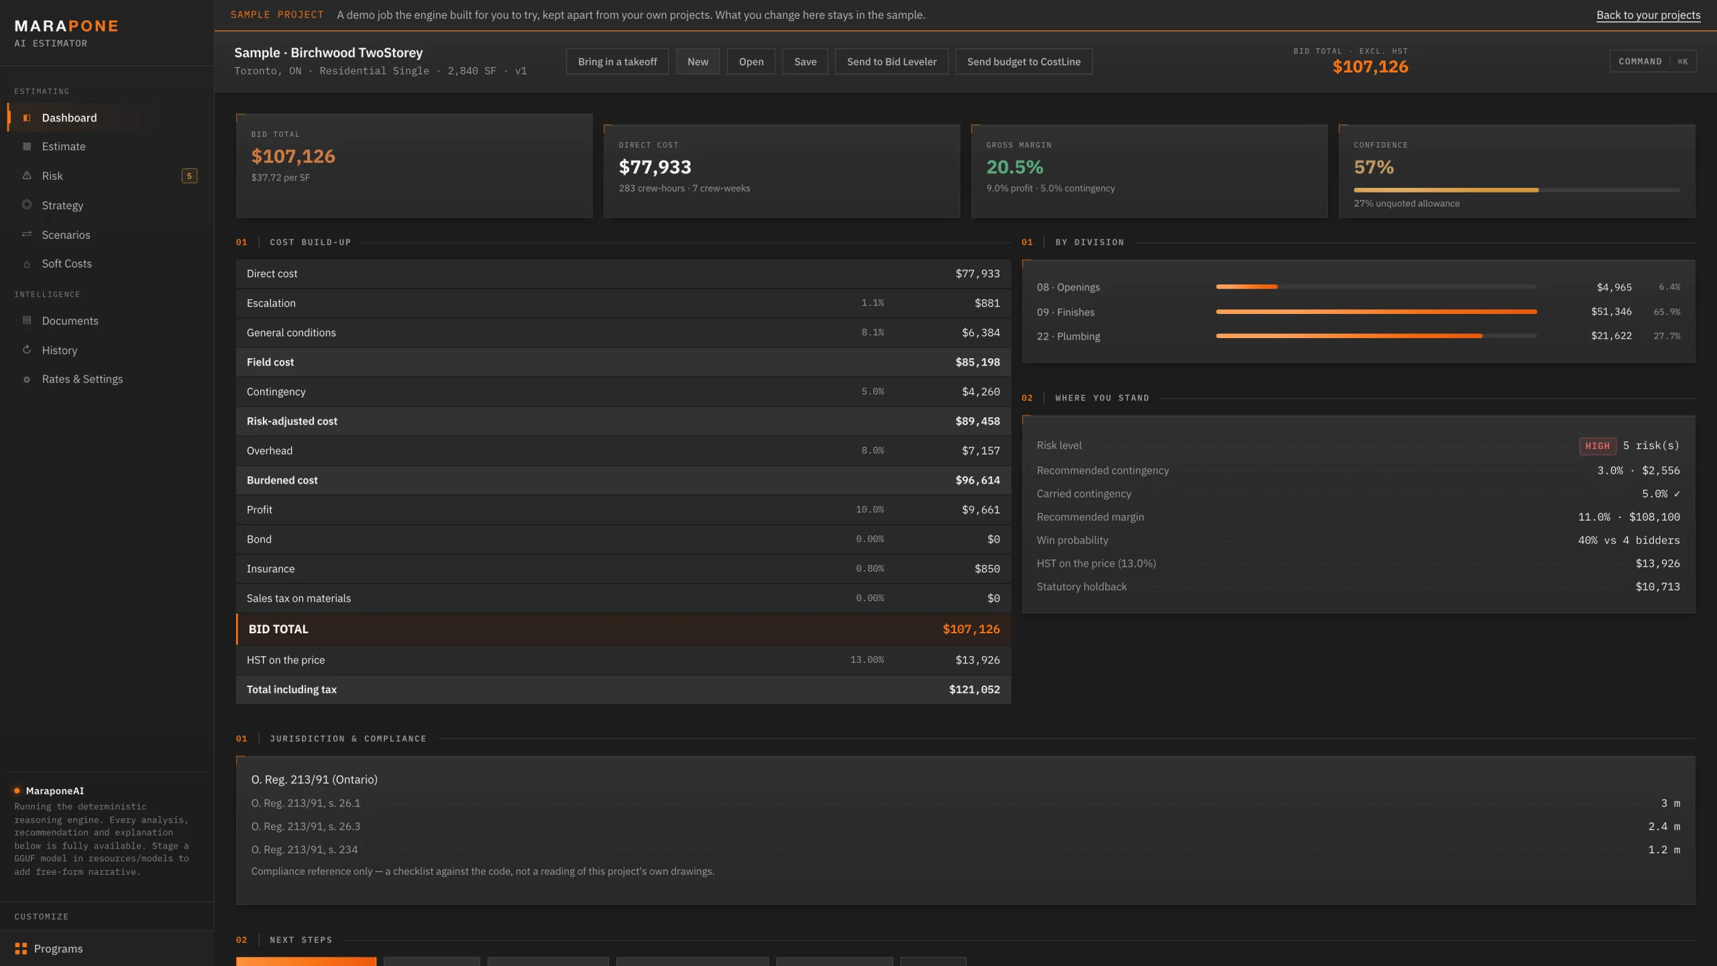The height and width of the screenshot is (966, 1717).
Task: Click the New project button
Action: point(698,62)
